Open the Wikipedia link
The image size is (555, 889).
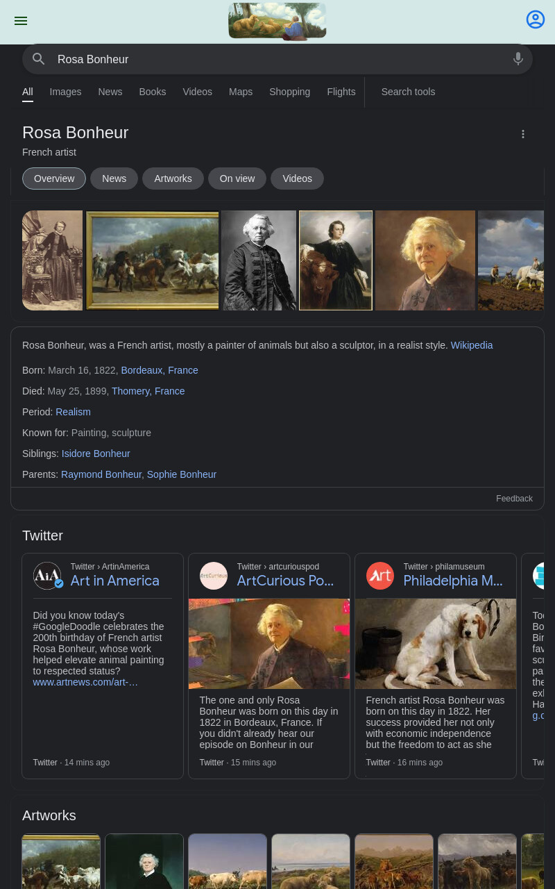click(x=472, y=345)
